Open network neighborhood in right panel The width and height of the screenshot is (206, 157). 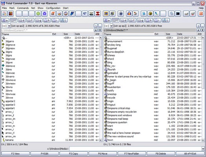click(x=166, y=20)
